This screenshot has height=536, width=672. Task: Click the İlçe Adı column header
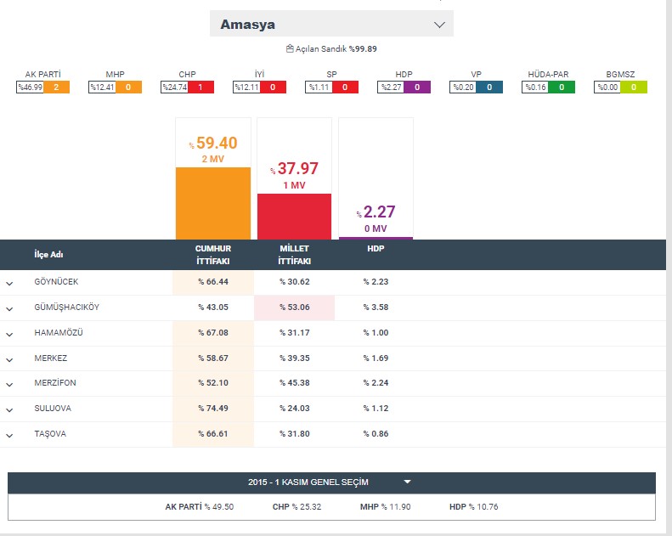[x=48, y=254]
